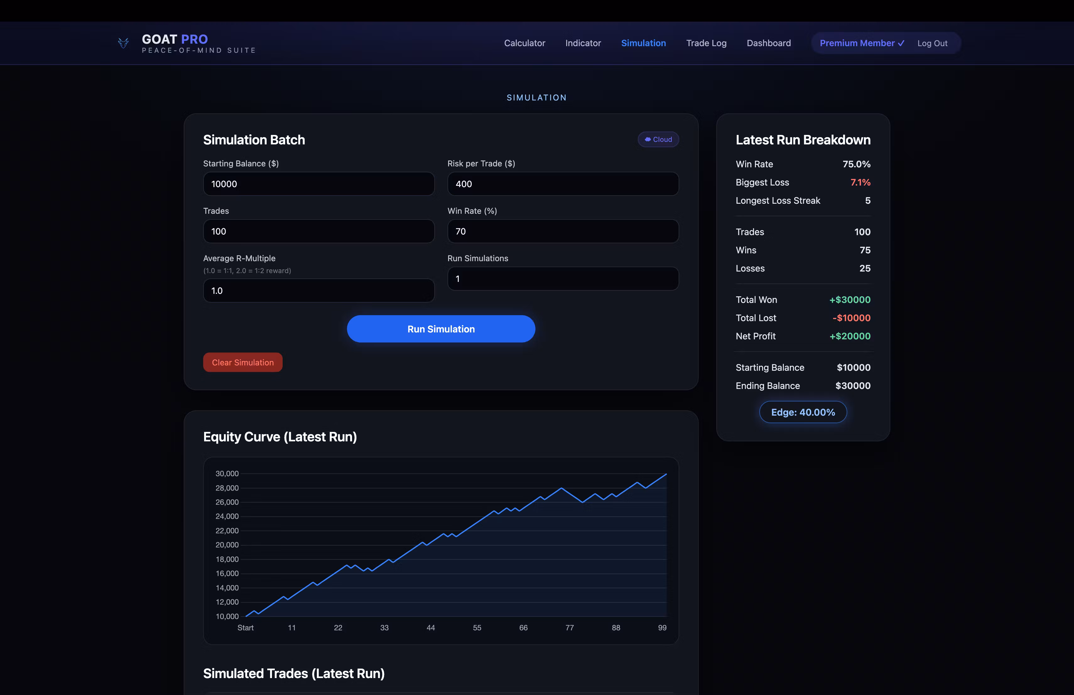
Task: Click the GOAT PRO brand title text
Action: pos(175,39)
